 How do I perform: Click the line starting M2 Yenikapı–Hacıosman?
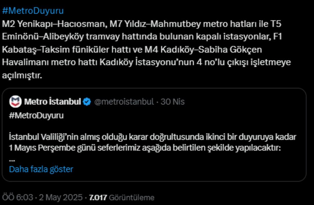pos(142,24)
